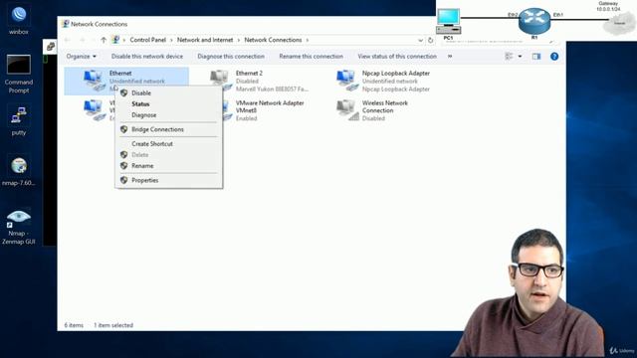Expand chevron after Control Panel breadcrumb
This screenshot has height=358, width=637.
[x=171, y=40]
